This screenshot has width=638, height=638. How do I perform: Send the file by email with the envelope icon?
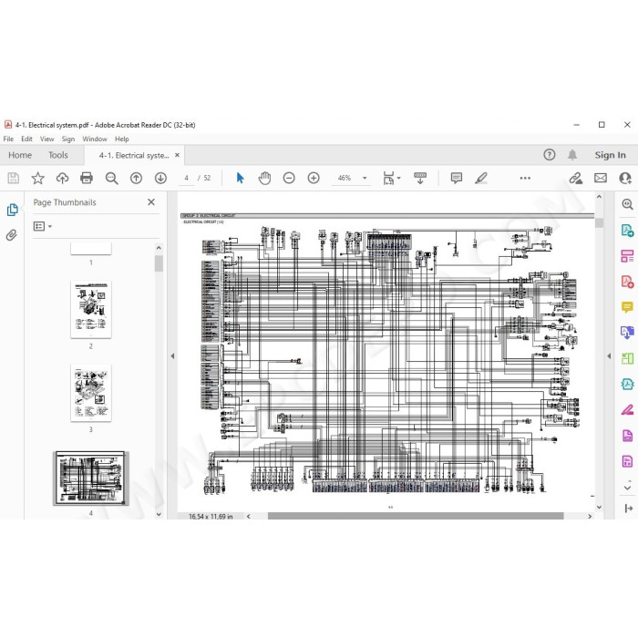(x=601, y=178)
